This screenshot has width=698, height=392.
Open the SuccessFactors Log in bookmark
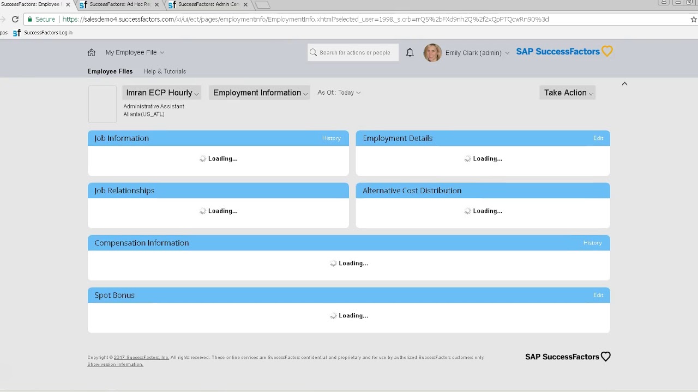tap(43, 33)
